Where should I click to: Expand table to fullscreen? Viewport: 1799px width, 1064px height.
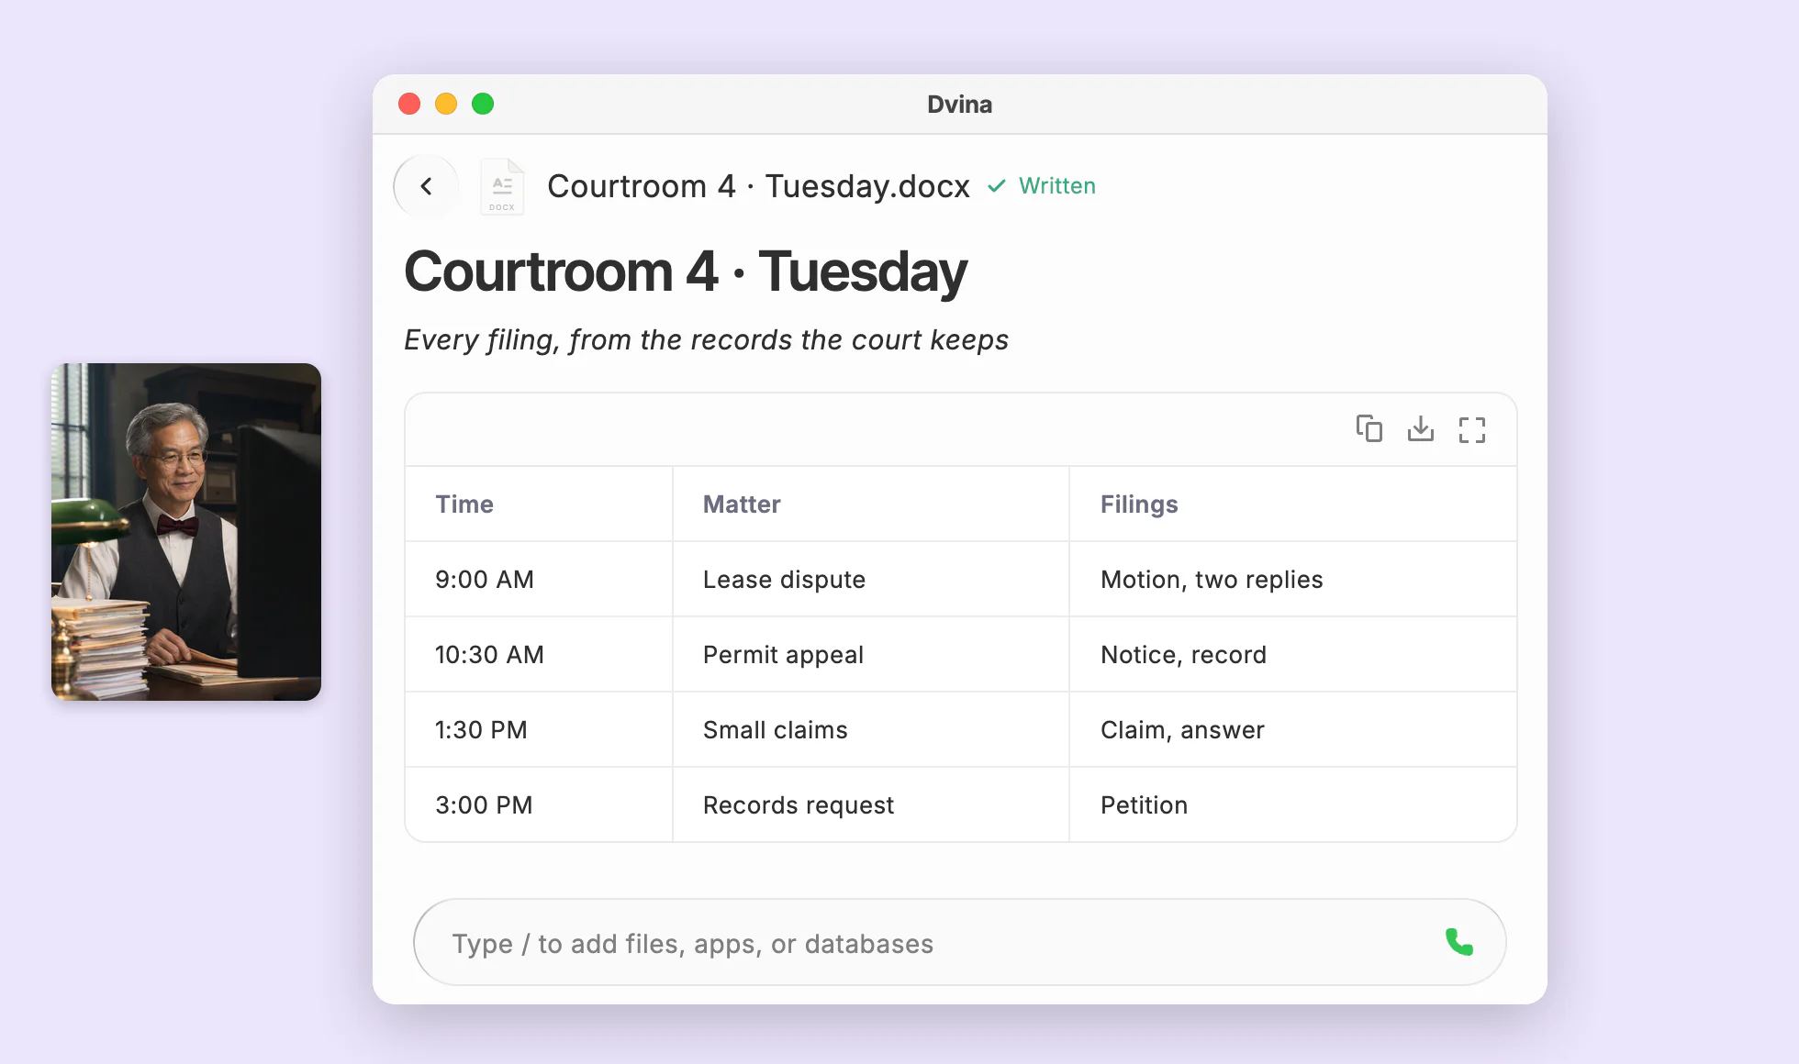click(1471, 429)
